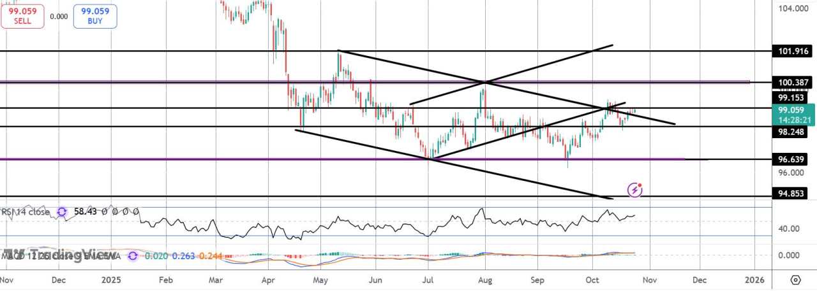Image resolution: width=817 pixels, height=291 pixels.
Task: Click the RSI scale value 40.00
Action: pos(790,229)
